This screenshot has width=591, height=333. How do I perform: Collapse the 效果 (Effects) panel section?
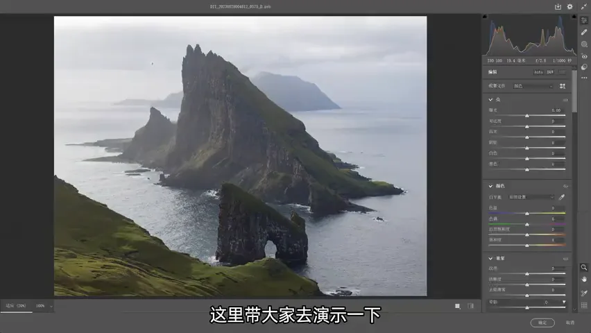point(490,258)
